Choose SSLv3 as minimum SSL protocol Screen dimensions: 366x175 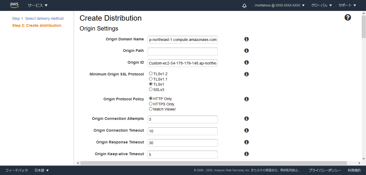(151, 89)
